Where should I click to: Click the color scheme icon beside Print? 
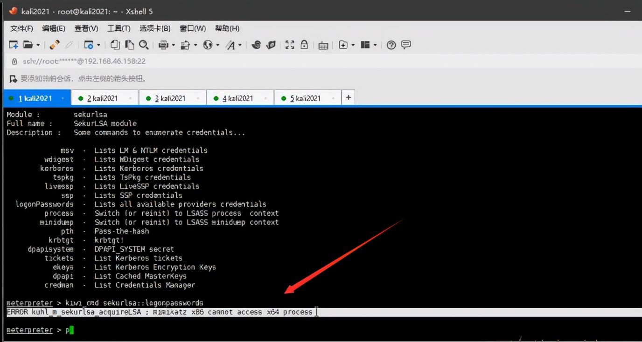point(185,45)
